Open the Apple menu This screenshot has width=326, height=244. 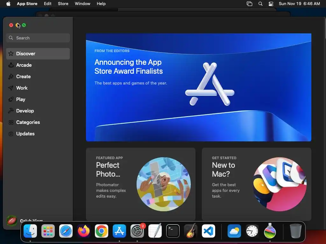(8, 3)
